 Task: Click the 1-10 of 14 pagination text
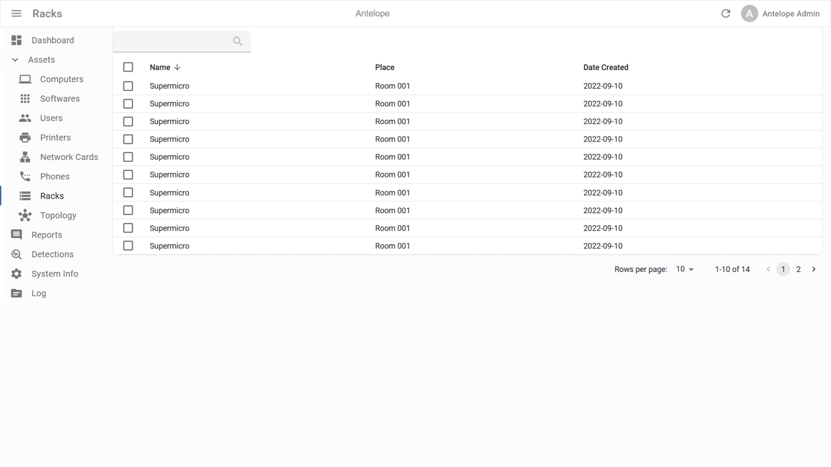tap(732, 269)
